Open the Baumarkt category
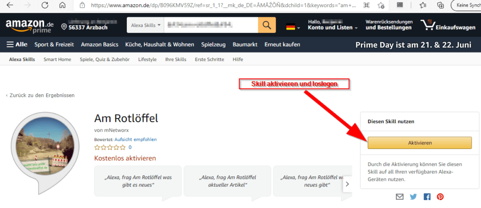Image resolution: width=481 pixels, height=208 pixels. point(245,45)
